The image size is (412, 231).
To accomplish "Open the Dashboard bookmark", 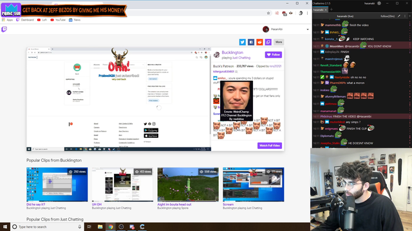I will tap(25, 20).
